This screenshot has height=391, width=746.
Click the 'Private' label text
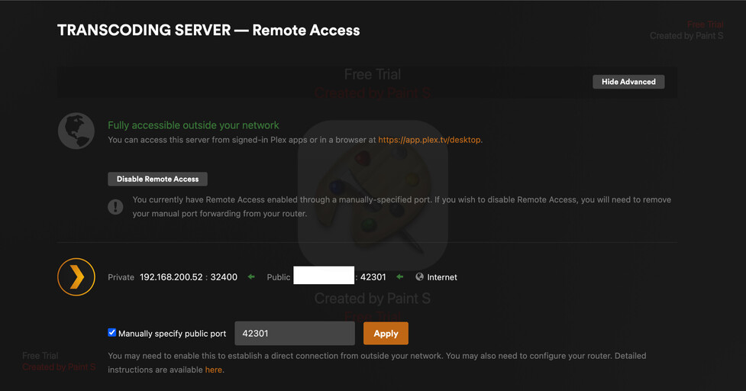tap(121, 277)
